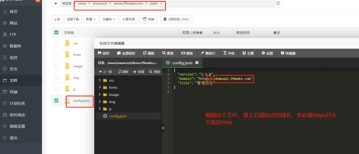
Task: Click the /(根目录) (34G) disk button
Action: pos(176,19)
